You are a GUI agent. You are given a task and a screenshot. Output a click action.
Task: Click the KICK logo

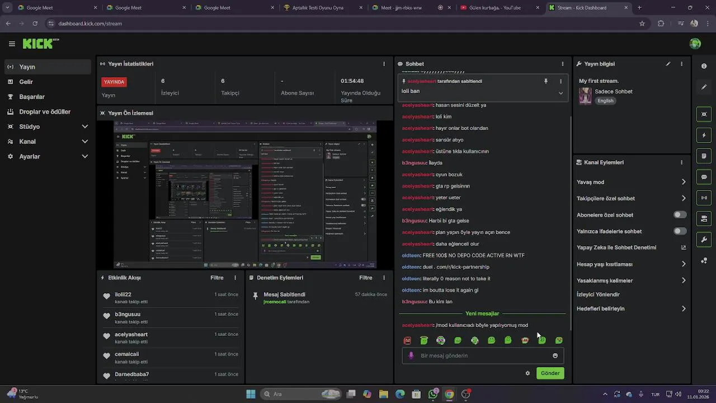point(41,44)
